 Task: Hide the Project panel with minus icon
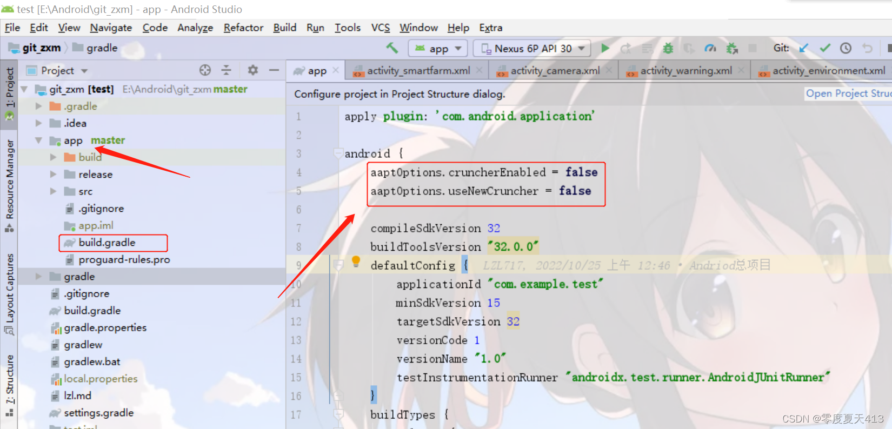274,70
